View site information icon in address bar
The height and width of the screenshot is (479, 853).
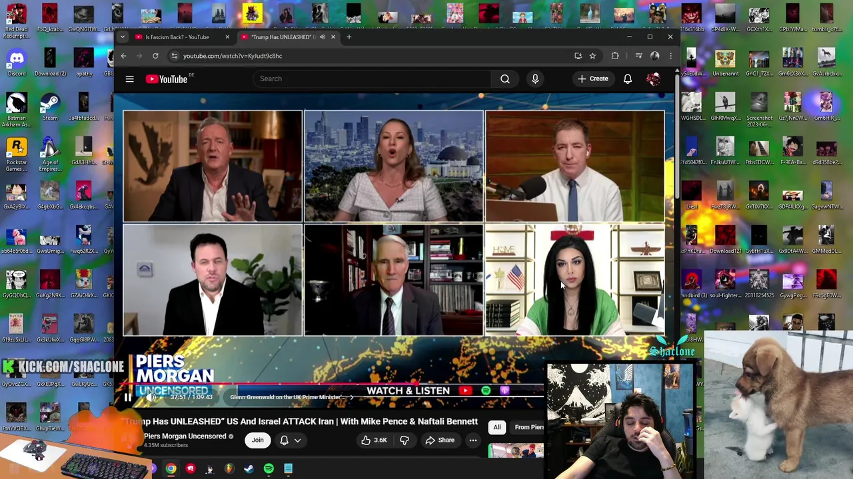[x=174, y=56]
